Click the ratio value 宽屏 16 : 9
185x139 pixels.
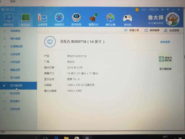click(x=73, y=79)
